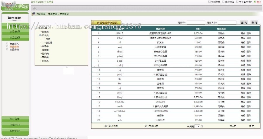Viewport: 263px width, 139px height.
Task: Click the 共146个记录 record count text
Action: (111, 126)
